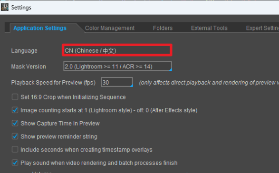Image resolution: width=279 pixels, height=173 pixels.
Task: Switch to the Color Management tab
Action: point(110,28)
